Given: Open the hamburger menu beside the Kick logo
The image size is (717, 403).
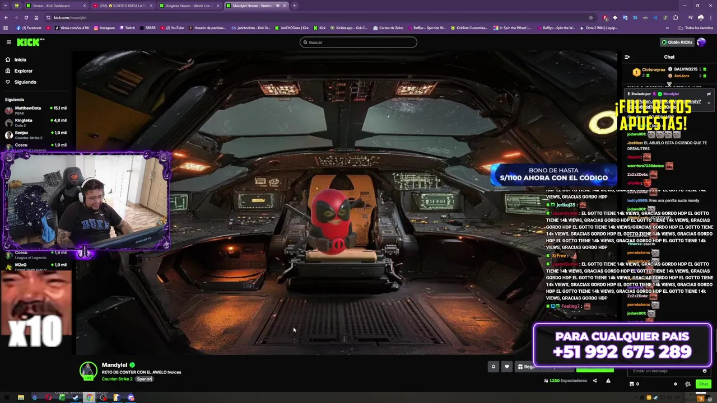Looking at the screenshot, I should pyautogui.click(x=9, y=42).
